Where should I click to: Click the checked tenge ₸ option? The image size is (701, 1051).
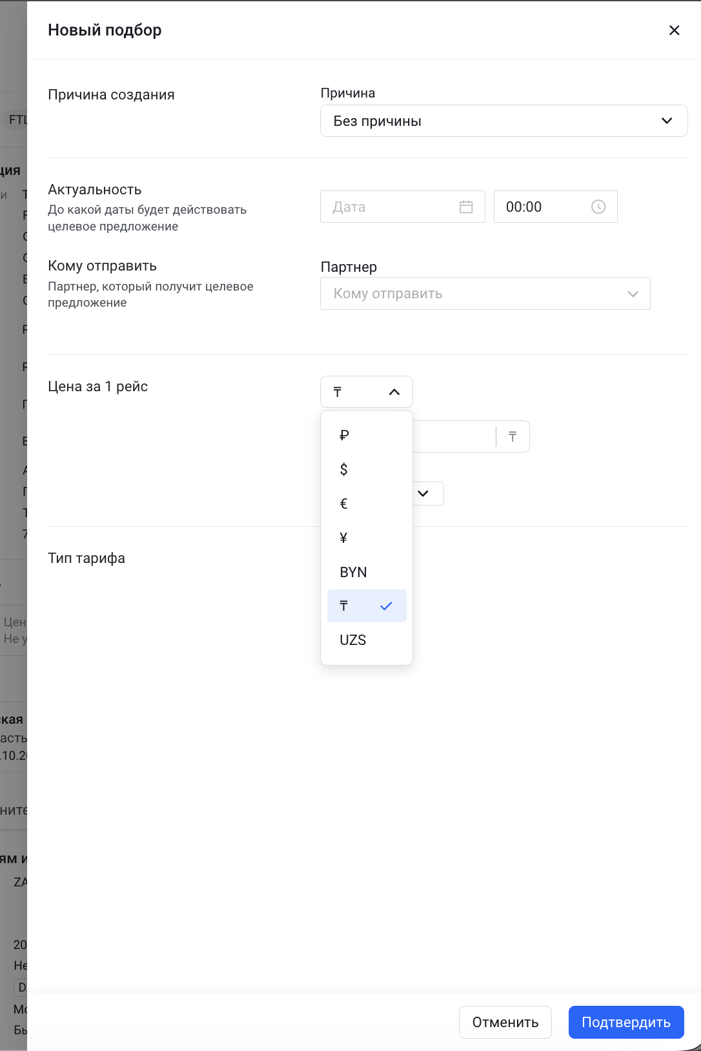pyautogui.click(x=366, y=606)
